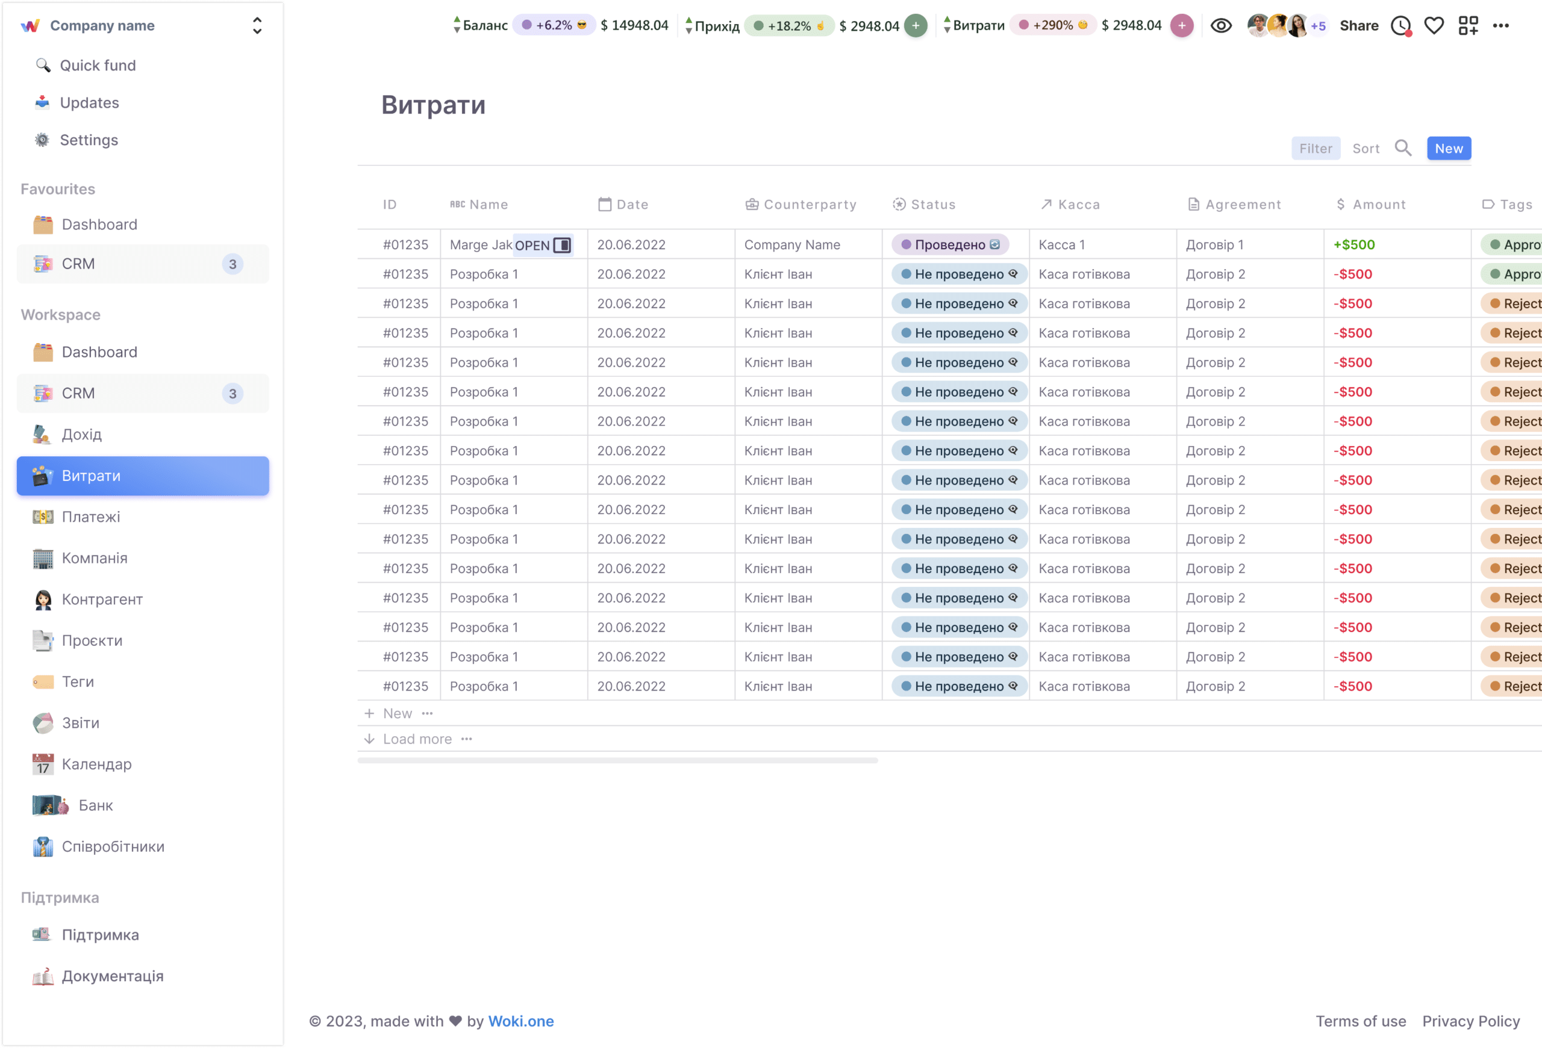Click the Status column header
This screenshot has height=1048, width=1542.
(x=923, y=204)
